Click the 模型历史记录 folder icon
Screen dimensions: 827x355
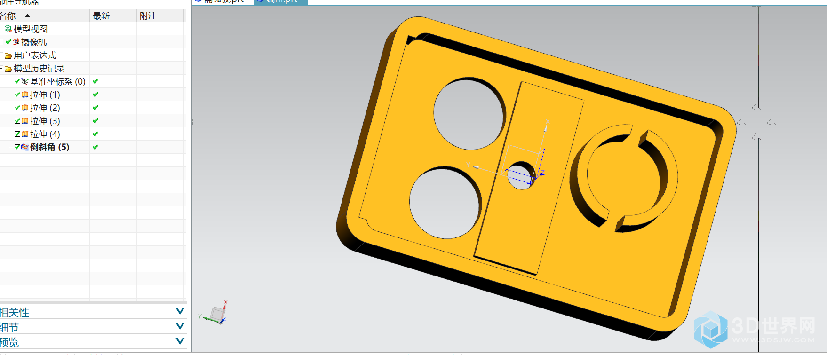point(8,69)
